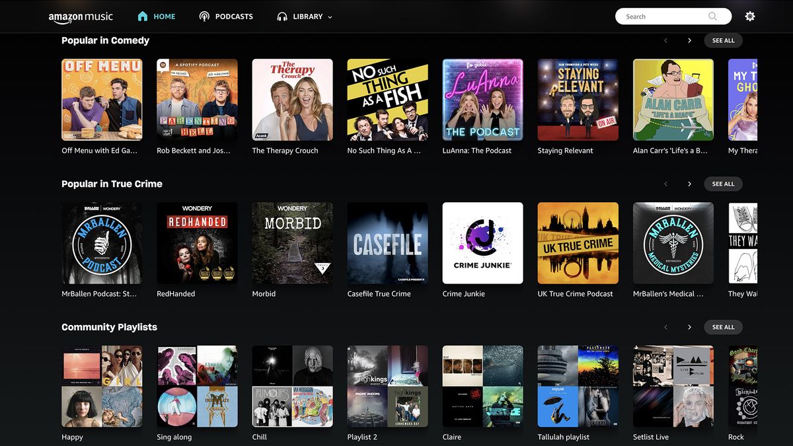This screenshot has height=446, width=793.
Task: Open the Crime Junkie podcast
Action: click(482, 242)
